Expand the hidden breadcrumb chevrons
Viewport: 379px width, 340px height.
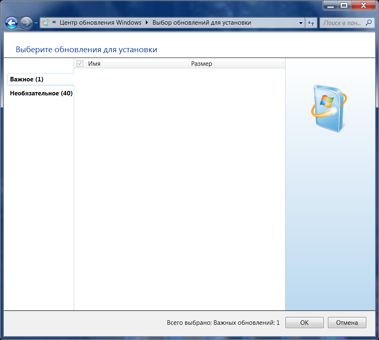54,23
